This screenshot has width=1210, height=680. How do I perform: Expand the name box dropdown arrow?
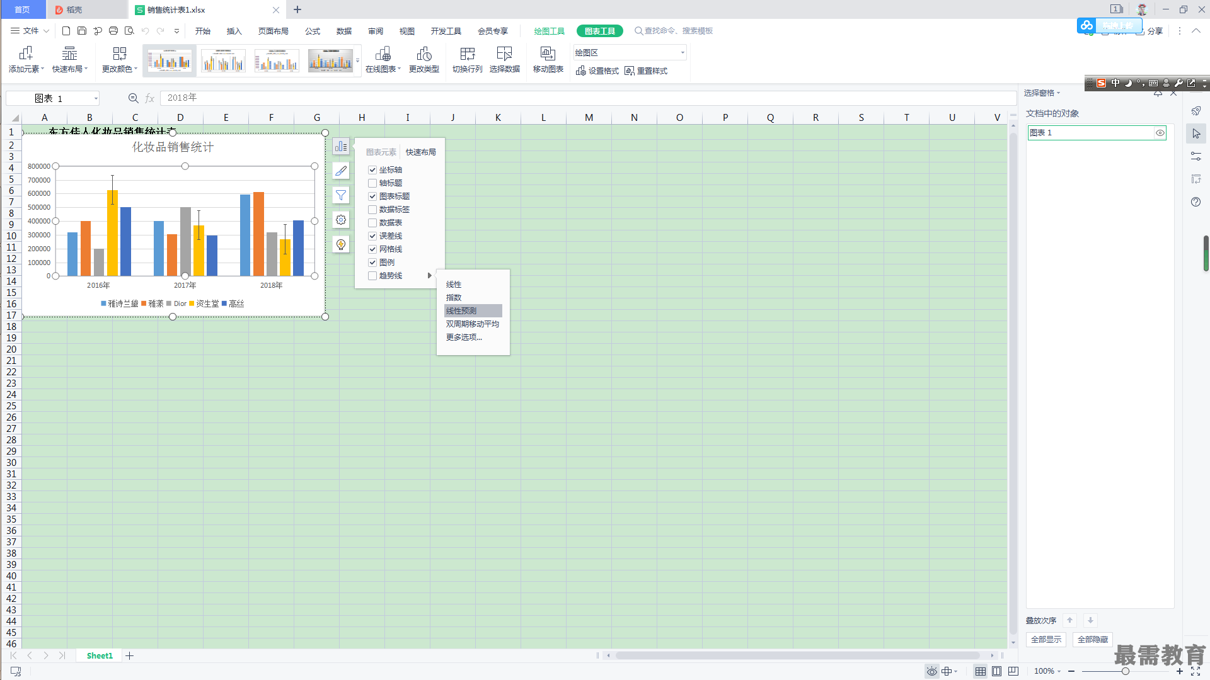pyautogui.click(x=96, y=98)
